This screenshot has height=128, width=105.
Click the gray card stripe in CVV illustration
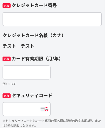43,108
